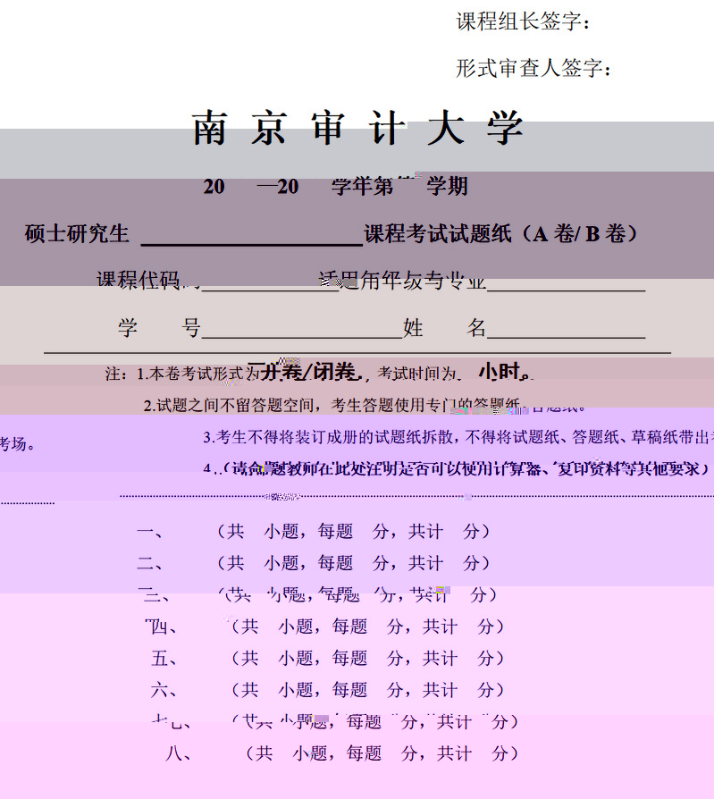Click the label 课程代码
The width and height of the screenshot is (714, 799).
coord(139,280)
